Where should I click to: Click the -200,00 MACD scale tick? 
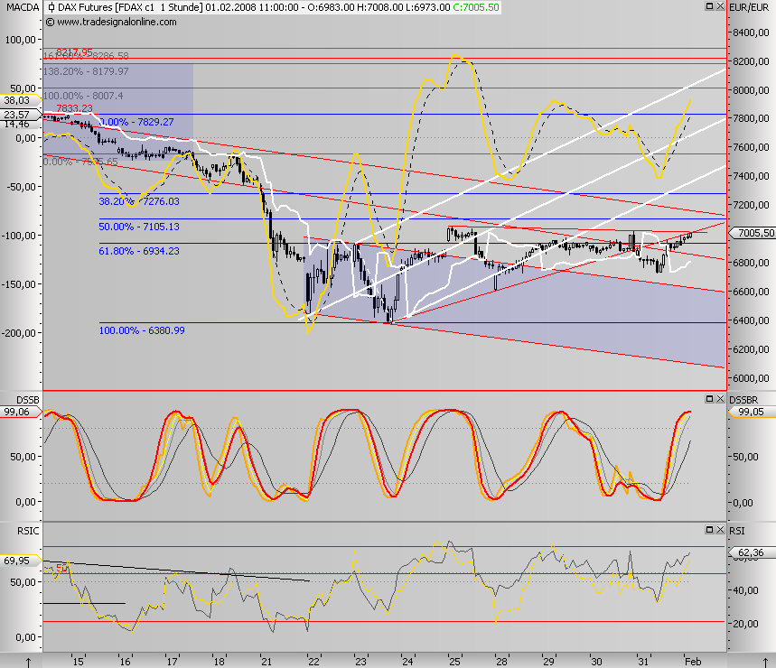click(x=19, y=333)
